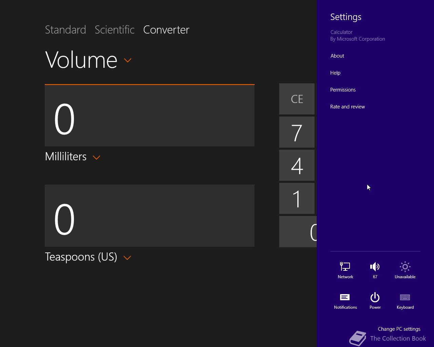Tap the number 7 key
Image resolution: width=434 pixels, height=347 pixels.
297,132
